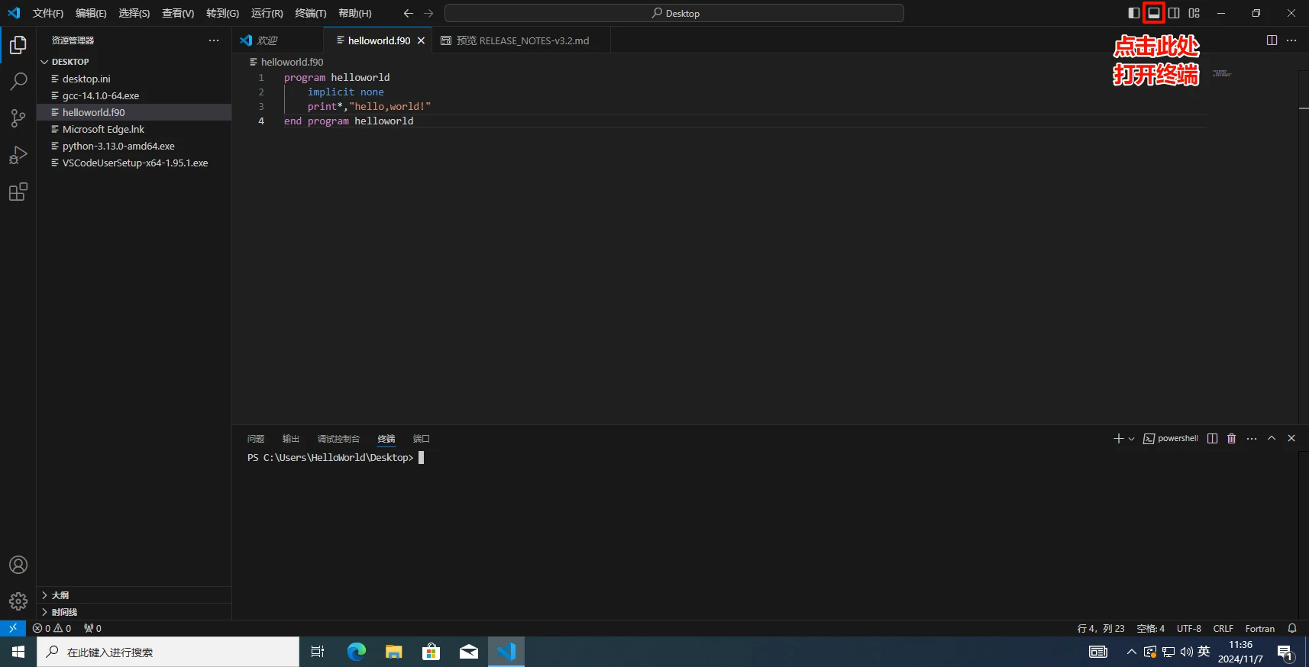Click the Go Back navigation arrow
Viewport: 1309px width, 667px height.
408,13
